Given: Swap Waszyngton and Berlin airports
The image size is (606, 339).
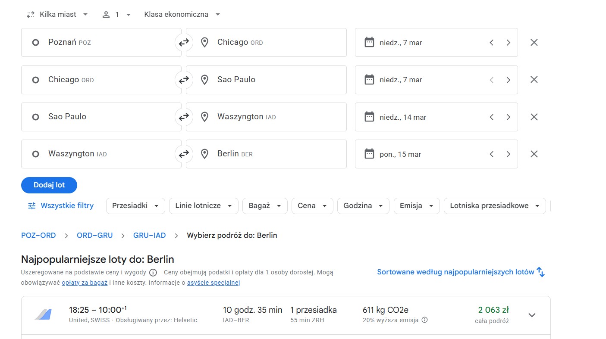Looking at the screenshot, I should tap(184, 154).
